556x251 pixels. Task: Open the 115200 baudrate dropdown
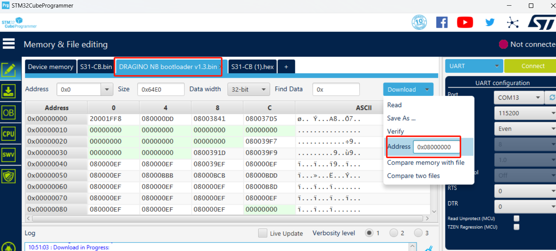525,113
